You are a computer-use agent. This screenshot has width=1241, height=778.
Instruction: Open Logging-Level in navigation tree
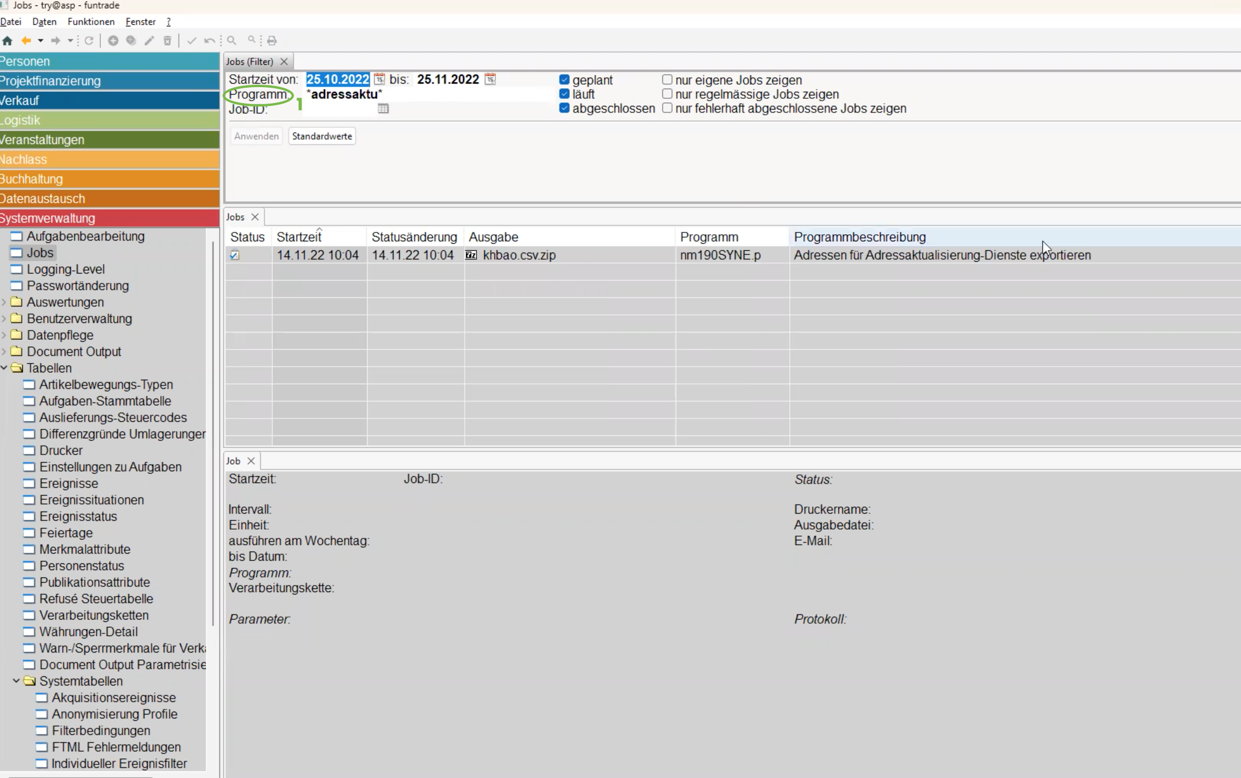[65, 269]
